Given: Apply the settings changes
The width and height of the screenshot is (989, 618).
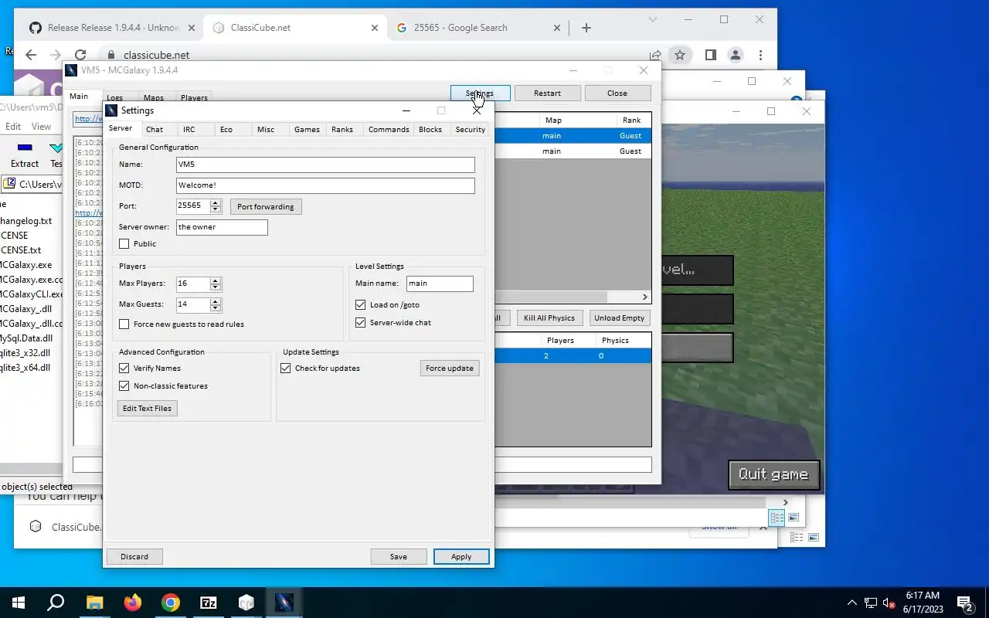Looking at the screenshot, I should 461,557.
